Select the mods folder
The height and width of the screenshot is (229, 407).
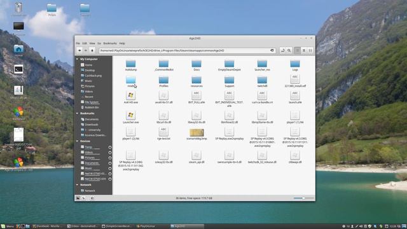pos(131,81)
